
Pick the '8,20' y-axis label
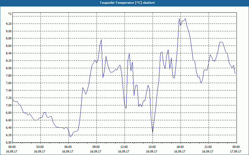tap(9, 61)
